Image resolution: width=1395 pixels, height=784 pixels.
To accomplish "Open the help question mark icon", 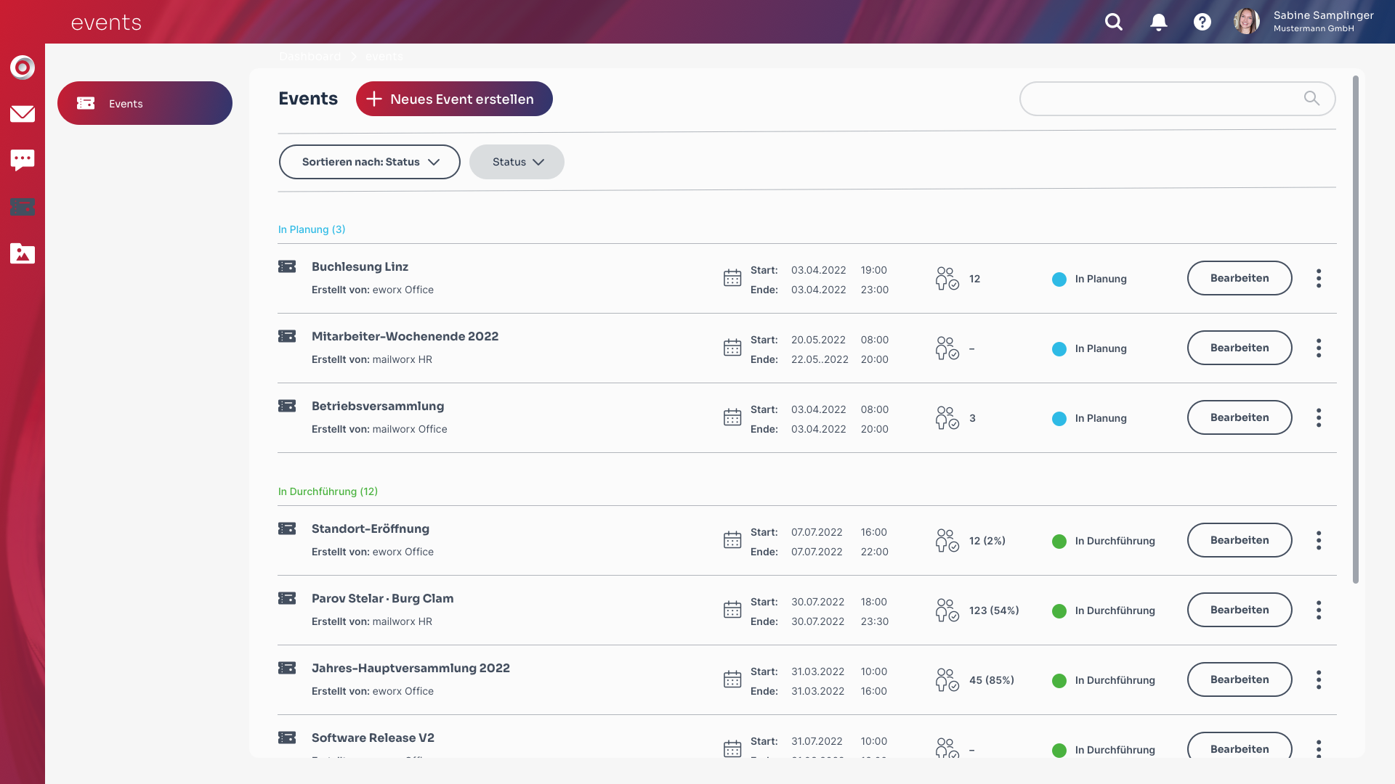I will point(1202,22).
